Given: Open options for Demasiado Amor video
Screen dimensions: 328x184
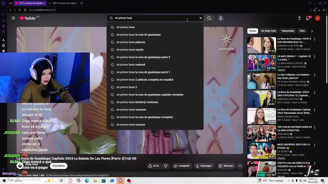Looking at the screenshot, I should (x=315, y=110).
